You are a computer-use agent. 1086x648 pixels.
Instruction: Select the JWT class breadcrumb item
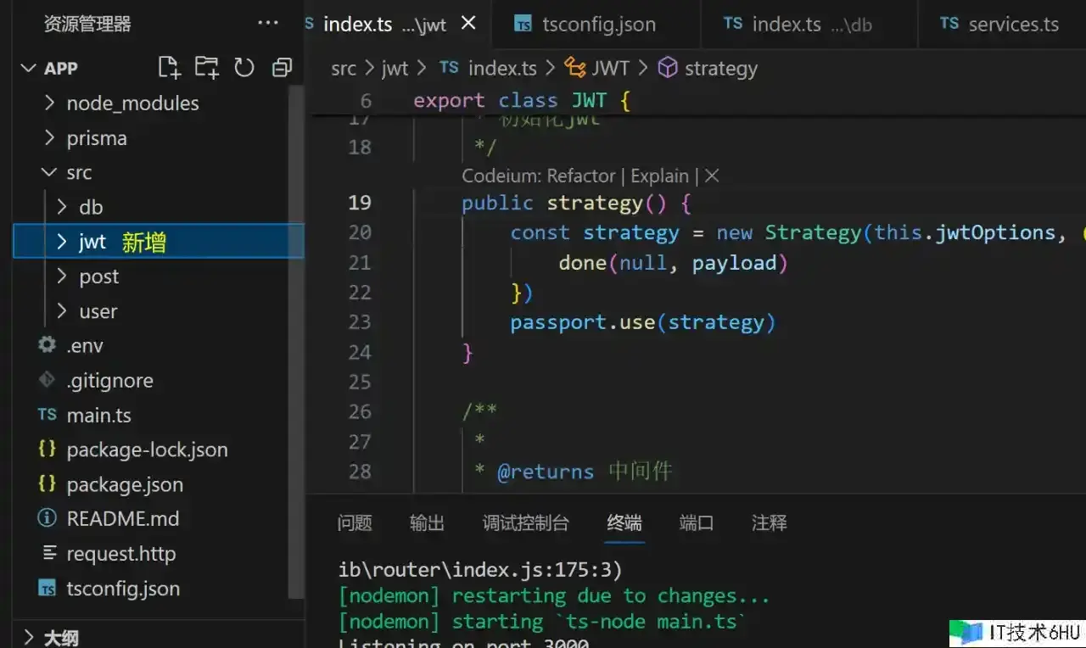[x=610, y=68]
